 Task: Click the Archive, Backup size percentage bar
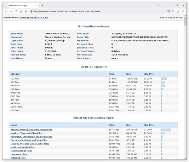[166, 130]
